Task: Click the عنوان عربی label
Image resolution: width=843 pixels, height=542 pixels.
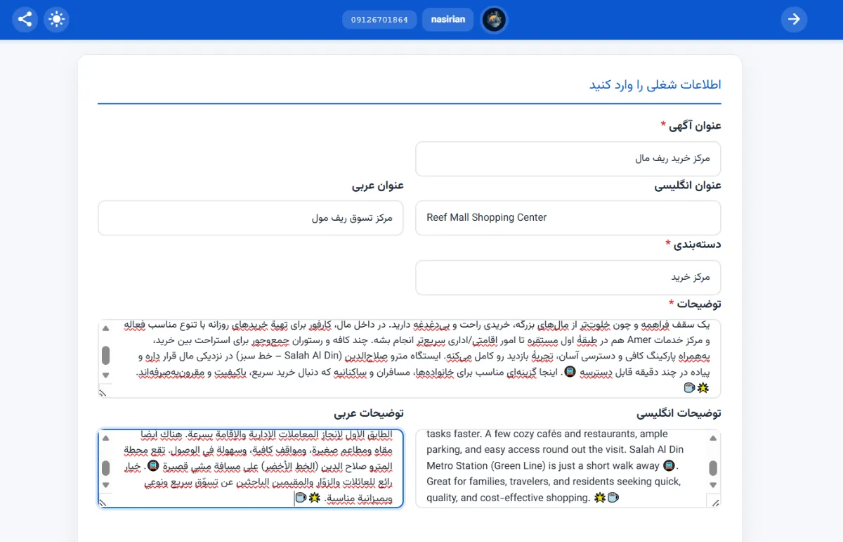Action: point(378,186)
